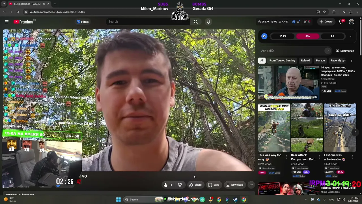Open options for 'Last one was unbelievable' short
Viewport: 362px width, 204px height.
(x=352, y=157)
